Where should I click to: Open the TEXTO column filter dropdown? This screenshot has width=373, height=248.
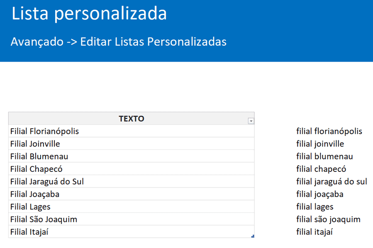(x=251, y=121)
